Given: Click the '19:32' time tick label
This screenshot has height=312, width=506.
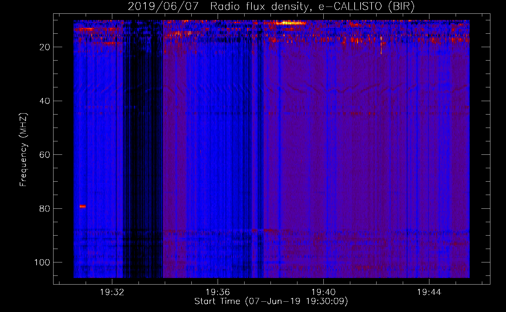Looking at the screenshot, I should 112,292.
